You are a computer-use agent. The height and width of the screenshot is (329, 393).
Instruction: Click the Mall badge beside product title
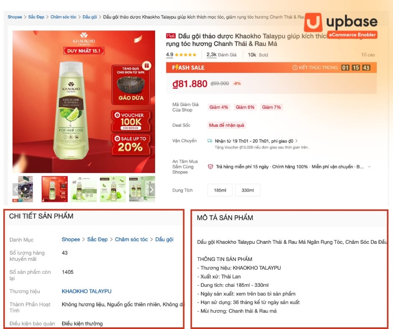171,36
